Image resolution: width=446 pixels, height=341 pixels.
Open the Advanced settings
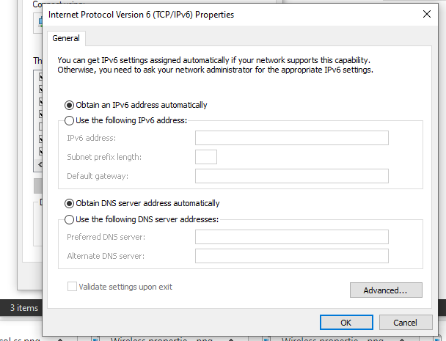point(386,290)
